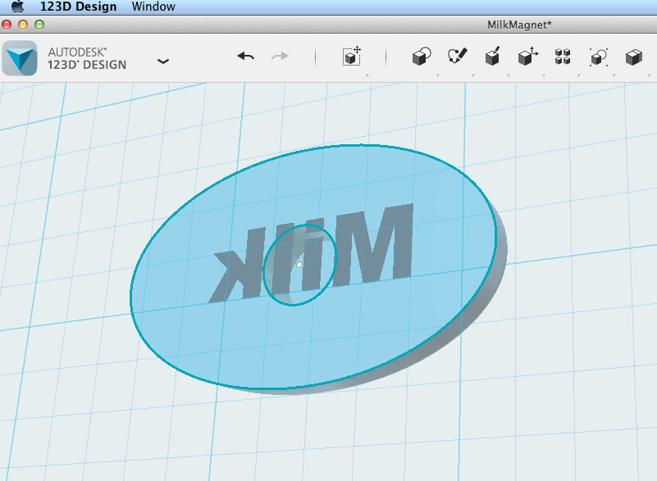Viewport: 657px width, 481px height.
Task: Select the Transform tool icon
Action: pos(352,56)
